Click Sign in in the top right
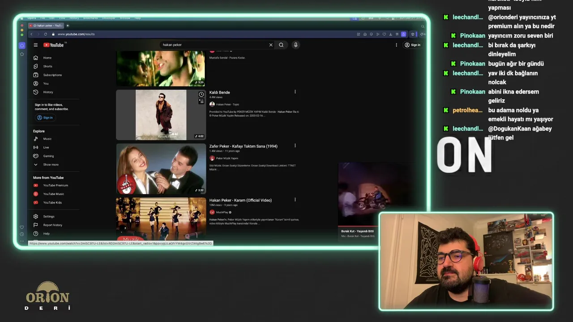 click(412, 45)
